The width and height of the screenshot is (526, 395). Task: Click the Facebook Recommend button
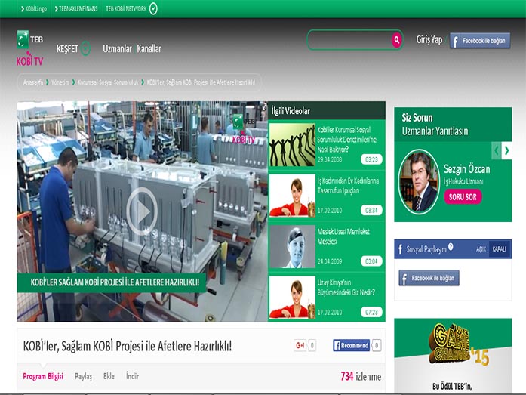tap(351, 345)
